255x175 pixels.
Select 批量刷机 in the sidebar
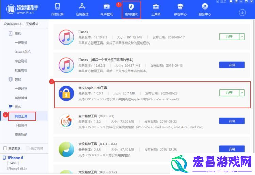click(x=21, y=70)
